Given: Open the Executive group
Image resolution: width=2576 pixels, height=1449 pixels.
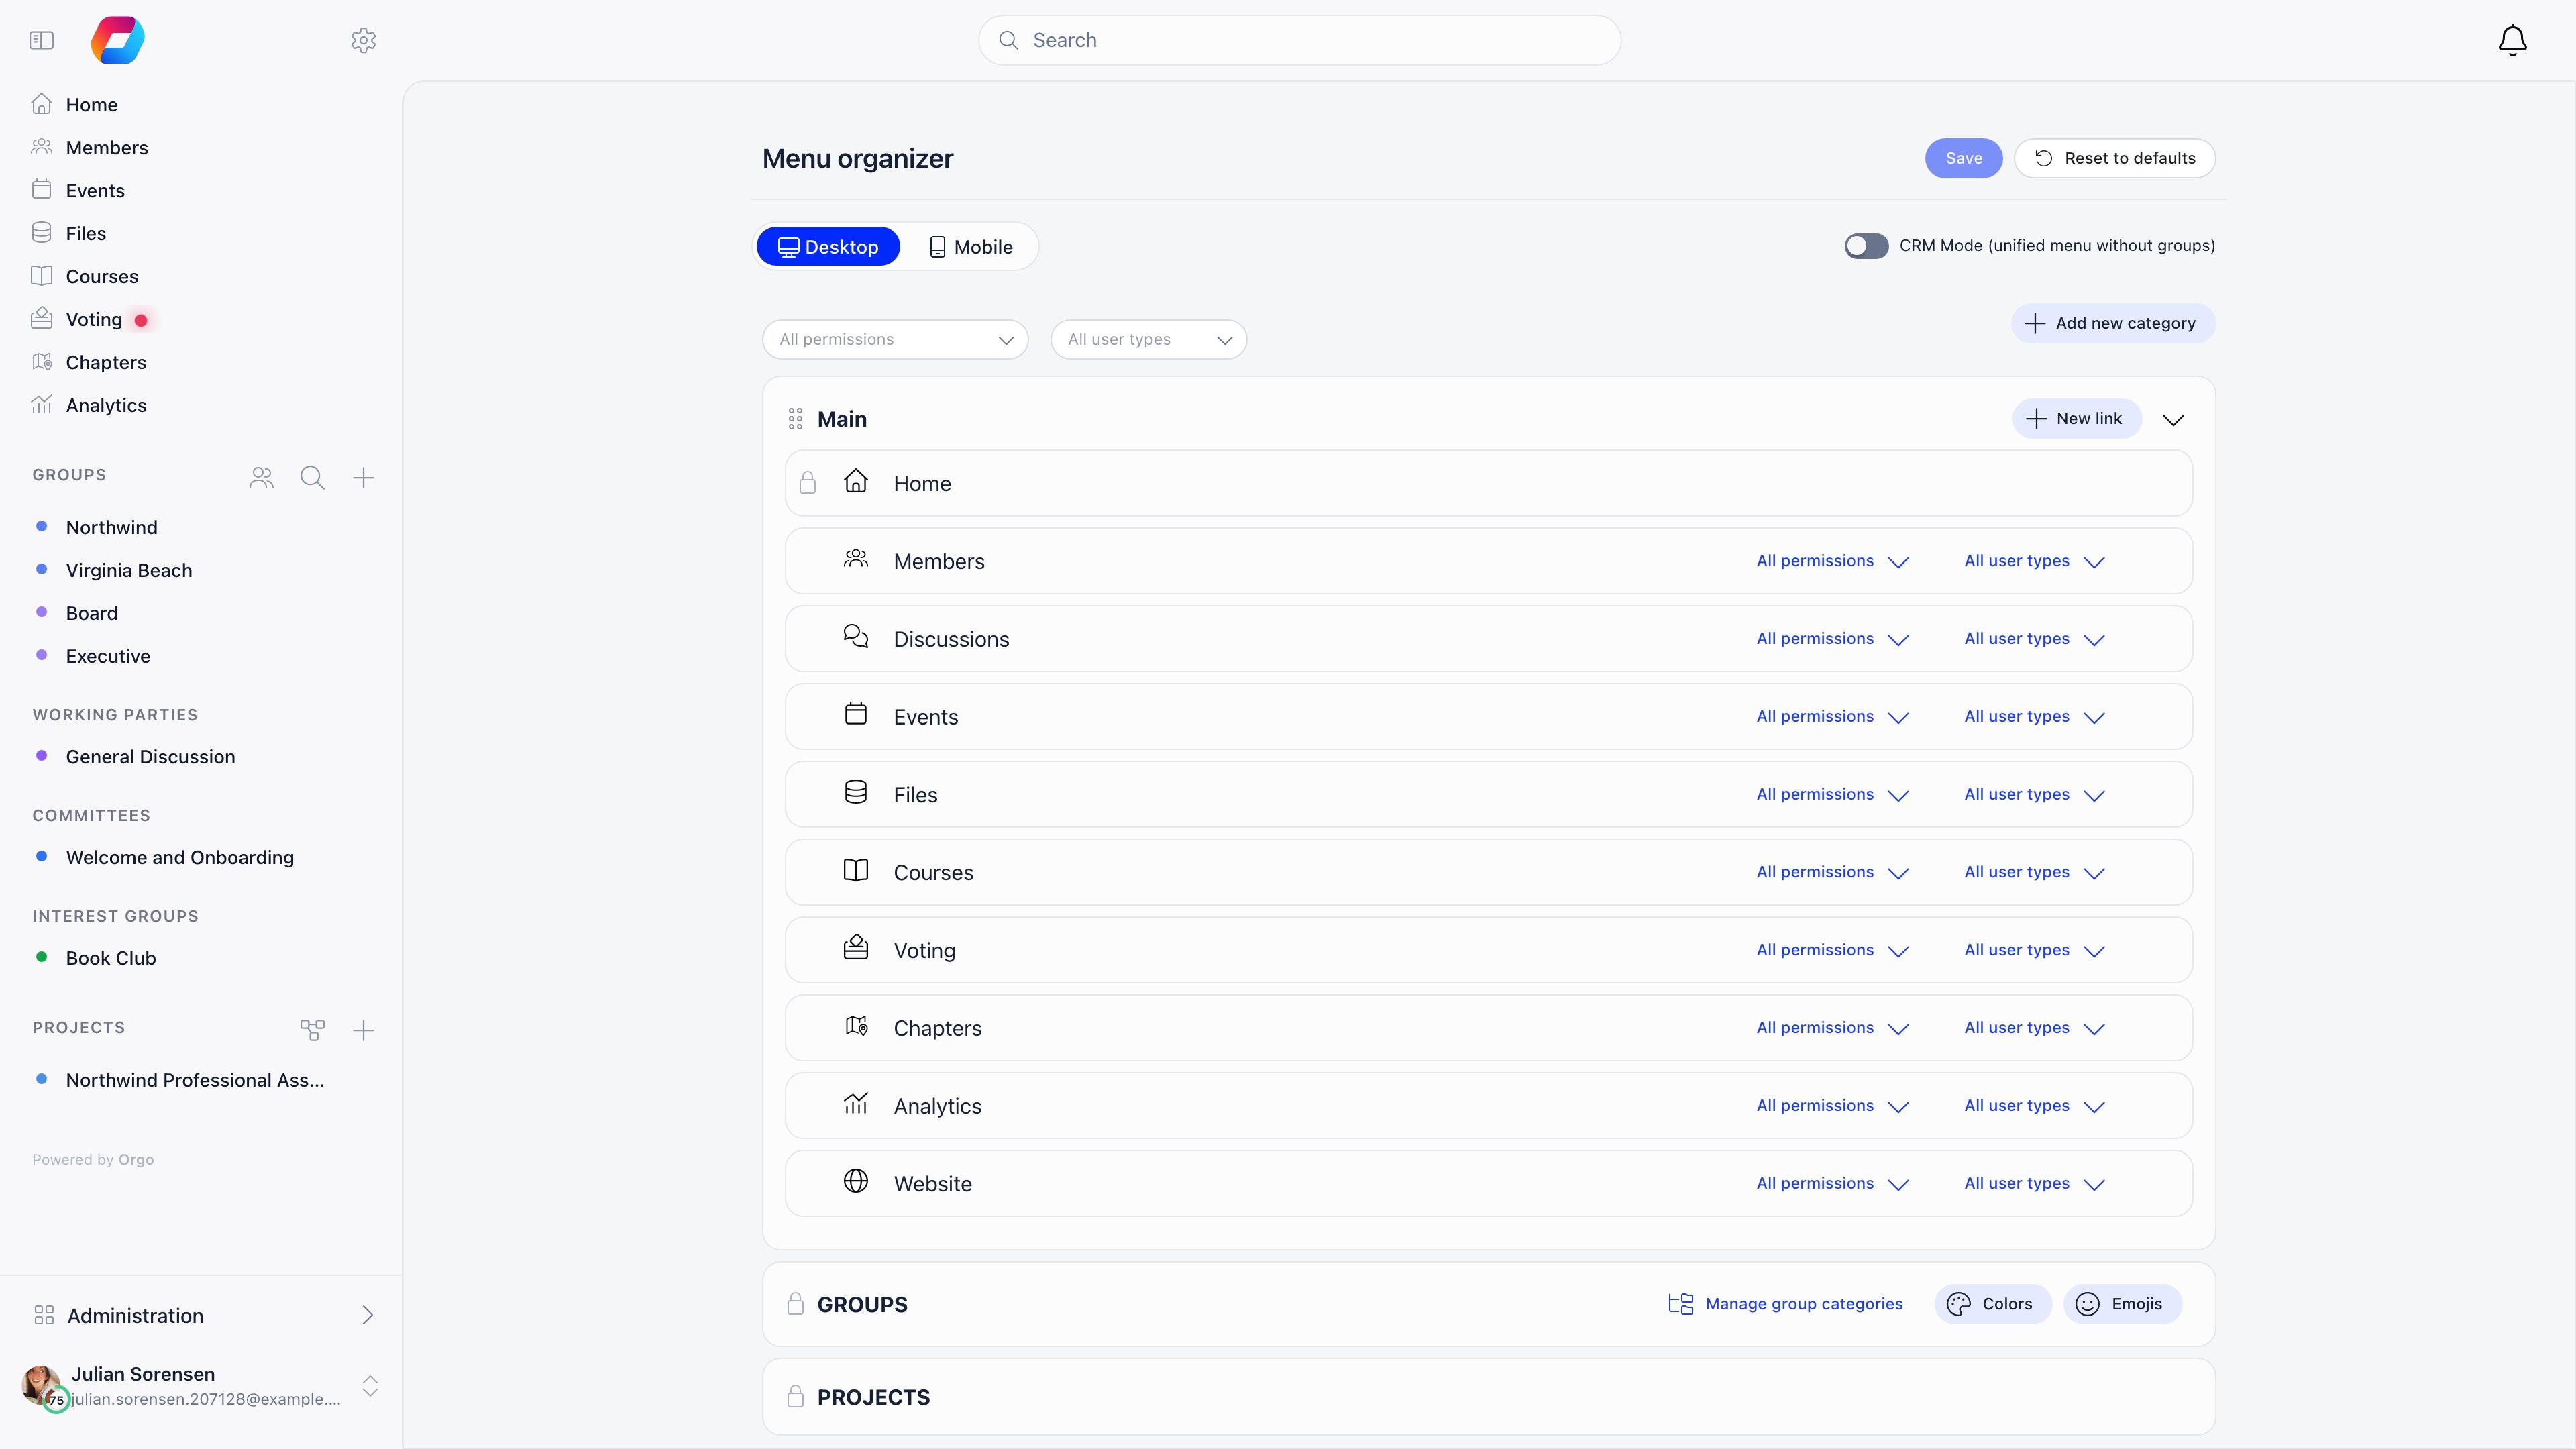Looking at the screenshot, I should [x=108, y=657].
